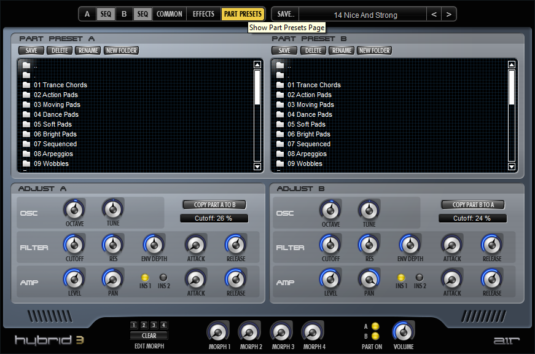The width and height of the screenshot is (535, 354).
Task: Toggle Part On for part A
Action: pos(375,326)
